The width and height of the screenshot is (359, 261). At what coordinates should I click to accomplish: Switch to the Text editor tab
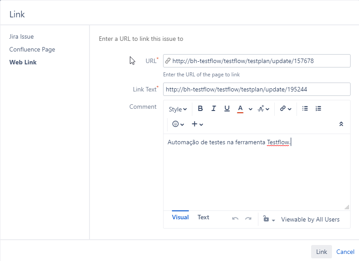click(203, 217)
